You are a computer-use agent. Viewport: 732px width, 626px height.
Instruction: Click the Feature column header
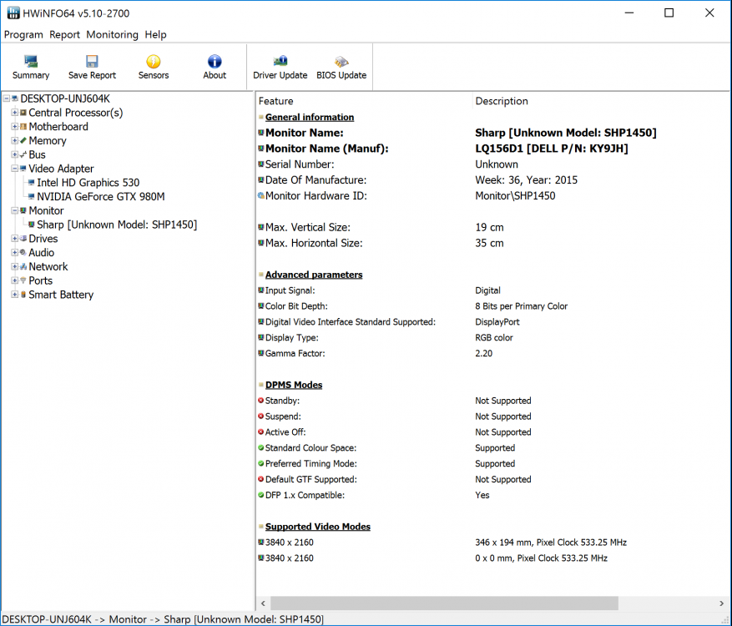pyautogui.click(x=276, y=101)
